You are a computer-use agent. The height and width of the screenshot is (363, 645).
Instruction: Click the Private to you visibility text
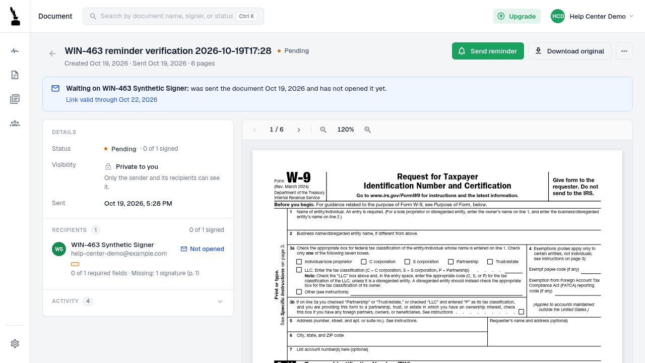click(x=137, y=166)
